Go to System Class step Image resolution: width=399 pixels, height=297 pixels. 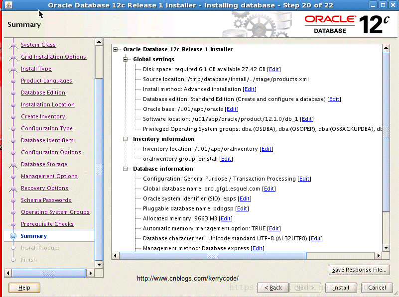pyautogui.click(x=38, y=45)
